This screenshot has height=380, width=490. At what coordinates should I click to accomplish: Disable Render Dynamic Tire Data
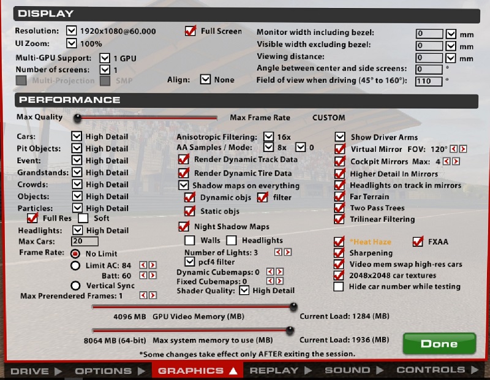tap(184, 173)
